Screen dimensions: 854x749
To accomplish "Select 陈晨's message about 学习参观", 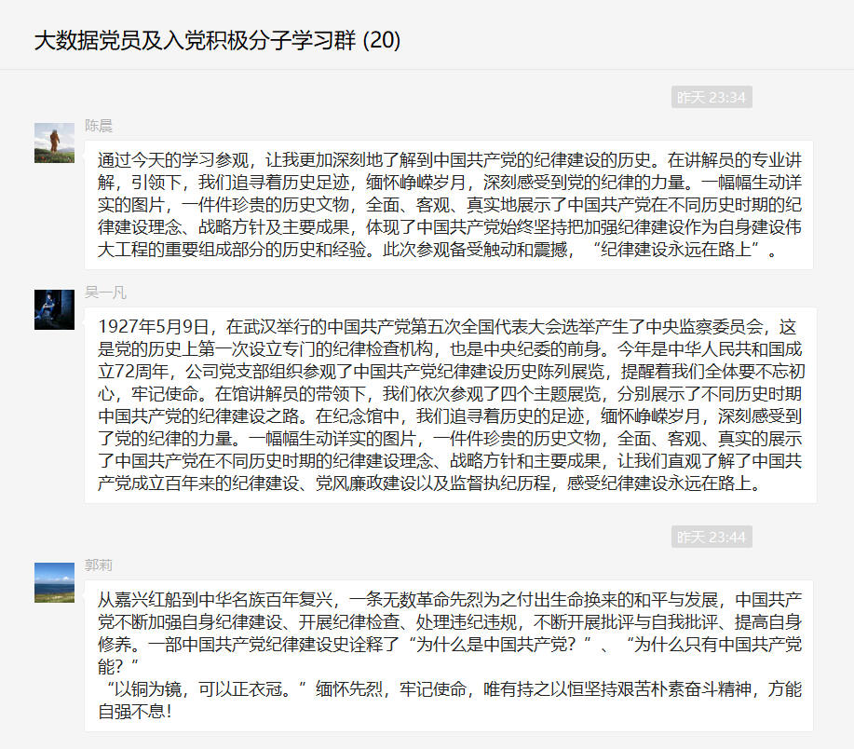I will pos(449,205).
